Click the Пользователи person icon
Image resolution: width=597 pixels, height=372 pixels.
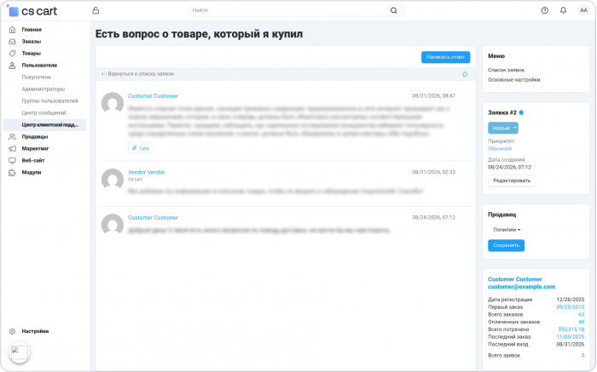pos(12,66)
